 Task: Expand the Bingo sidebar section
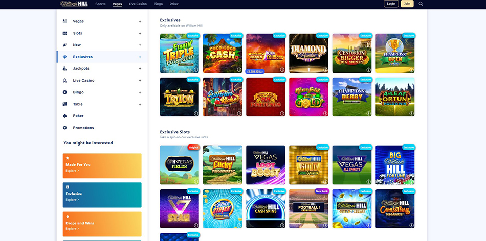140,92
